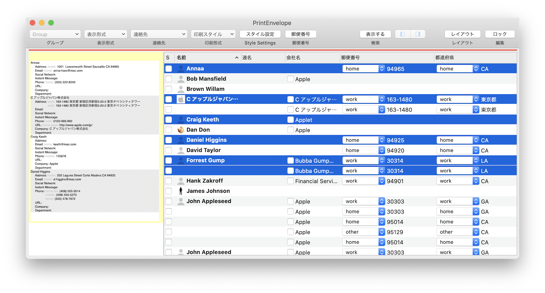The width and height of the screenshot is (545, 293).
Task: Click the 郵便番号 toolbar button
Action: [x=301, y=34]
